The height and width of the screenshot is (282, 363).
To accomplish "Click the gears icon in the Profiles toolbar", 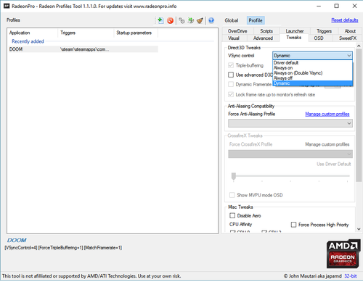I will pos(181,20).
